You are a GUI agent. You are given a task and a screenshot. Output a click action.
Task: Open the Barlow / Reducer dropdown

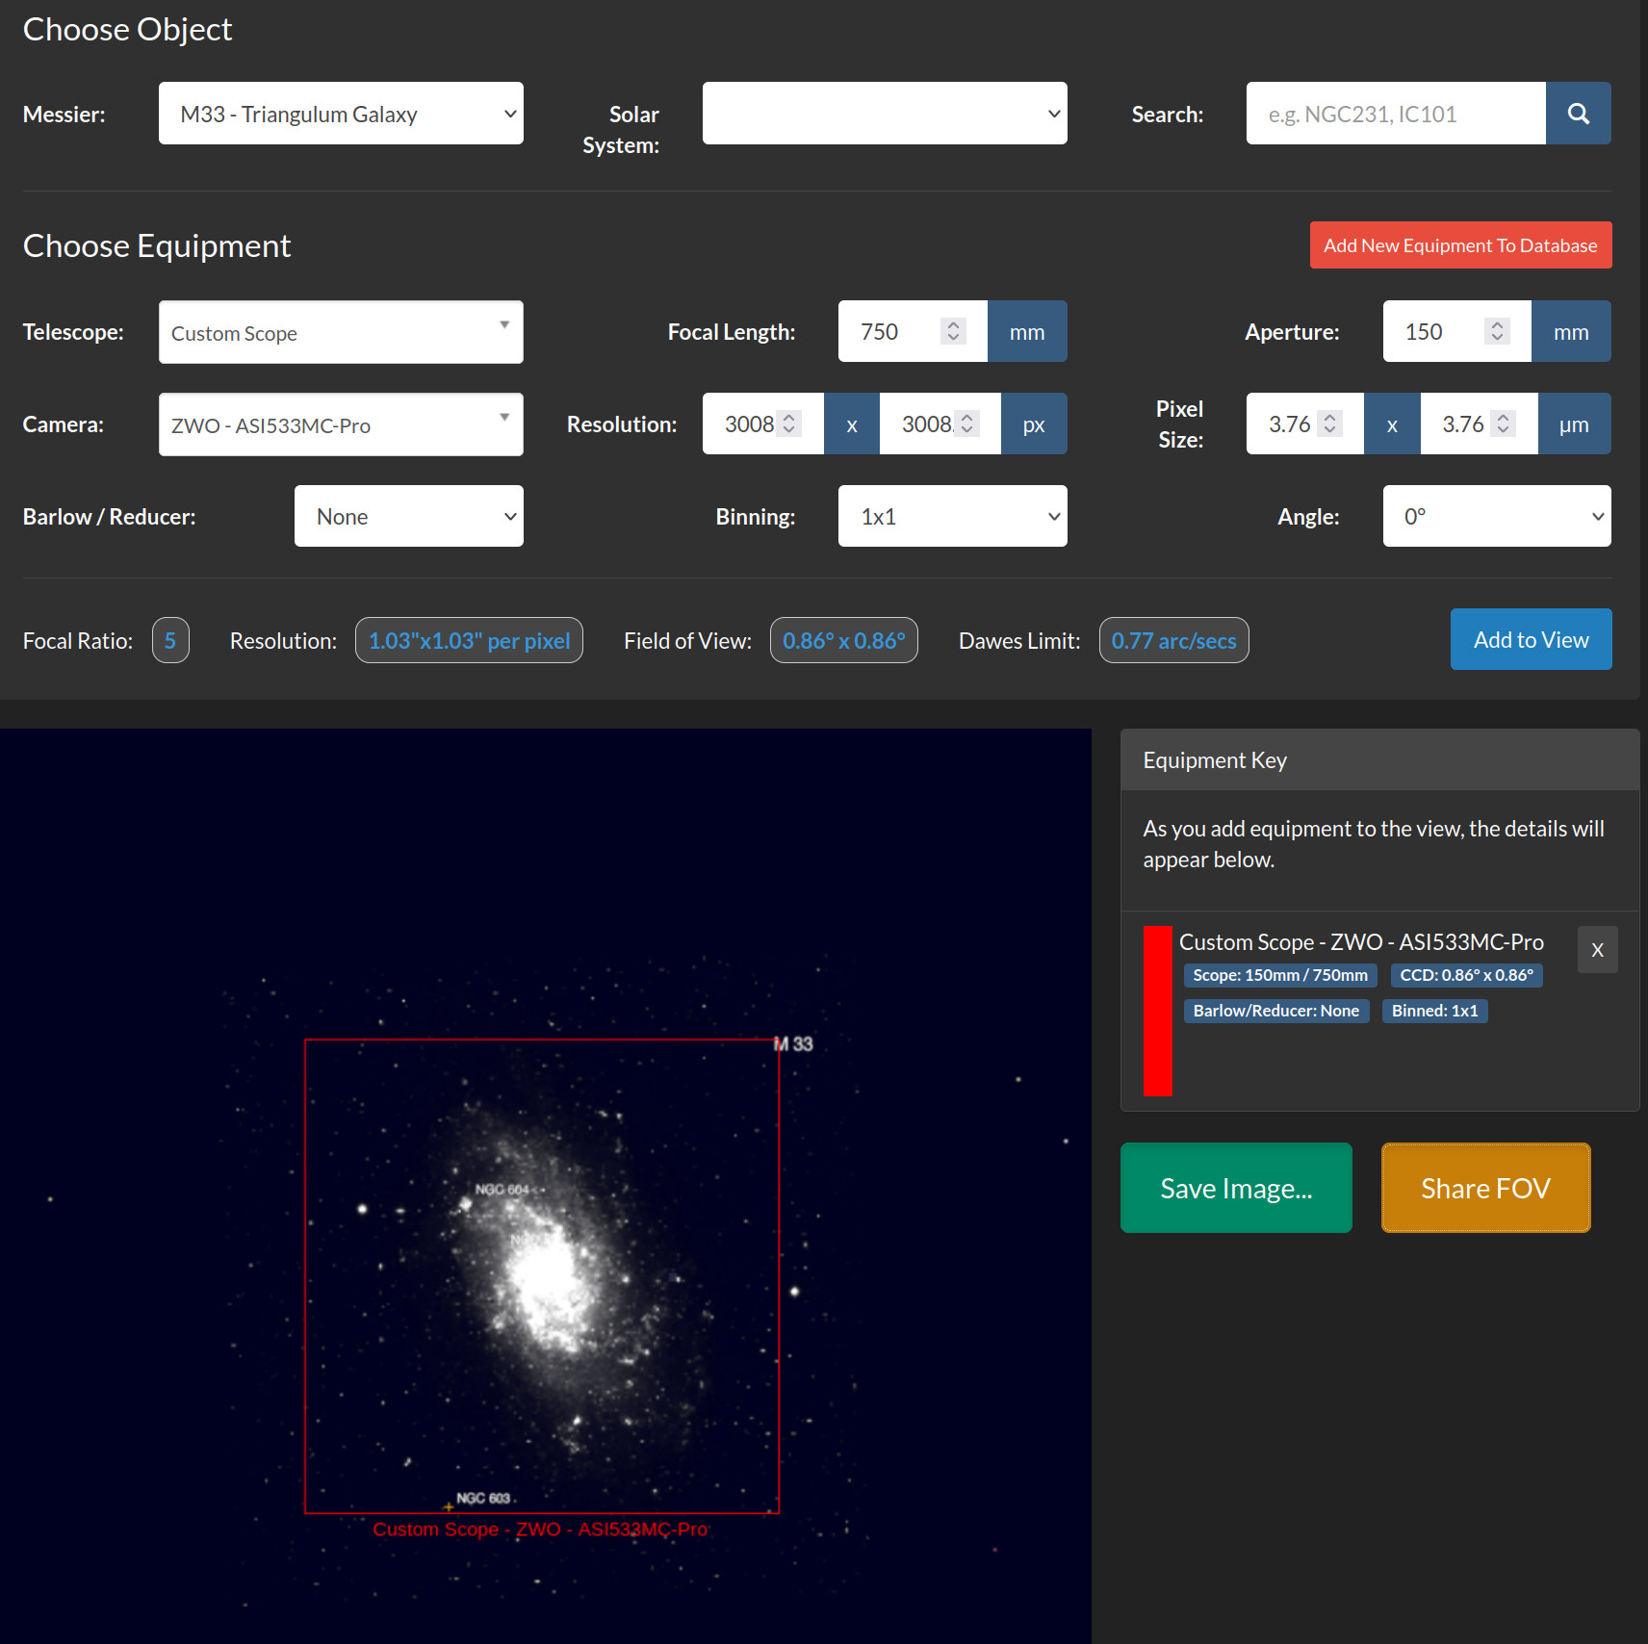(x=409, y=516)
